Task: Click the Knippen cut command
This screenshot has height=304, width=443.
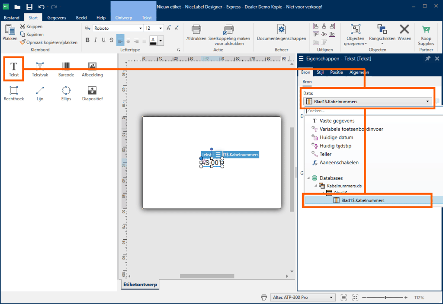Action: click(x=31, y=26)
